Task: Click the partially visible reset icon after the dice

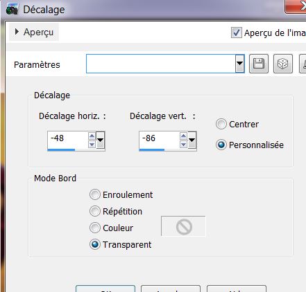Action: [303, 64]
